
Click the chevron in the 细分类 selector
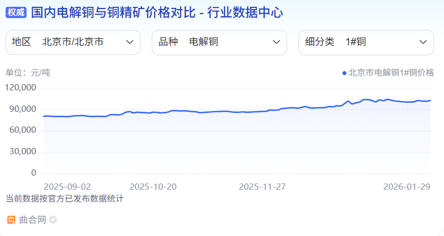click(423, 42)
